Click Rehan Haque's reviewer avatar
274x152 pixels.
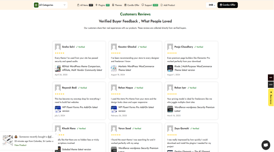click(x=114, y=88)
